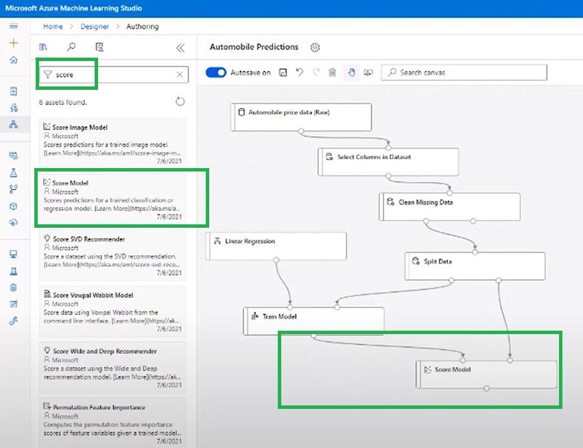Click output port of Linear Regression node
Screen dimensions: 583x448
coord(276,260)
